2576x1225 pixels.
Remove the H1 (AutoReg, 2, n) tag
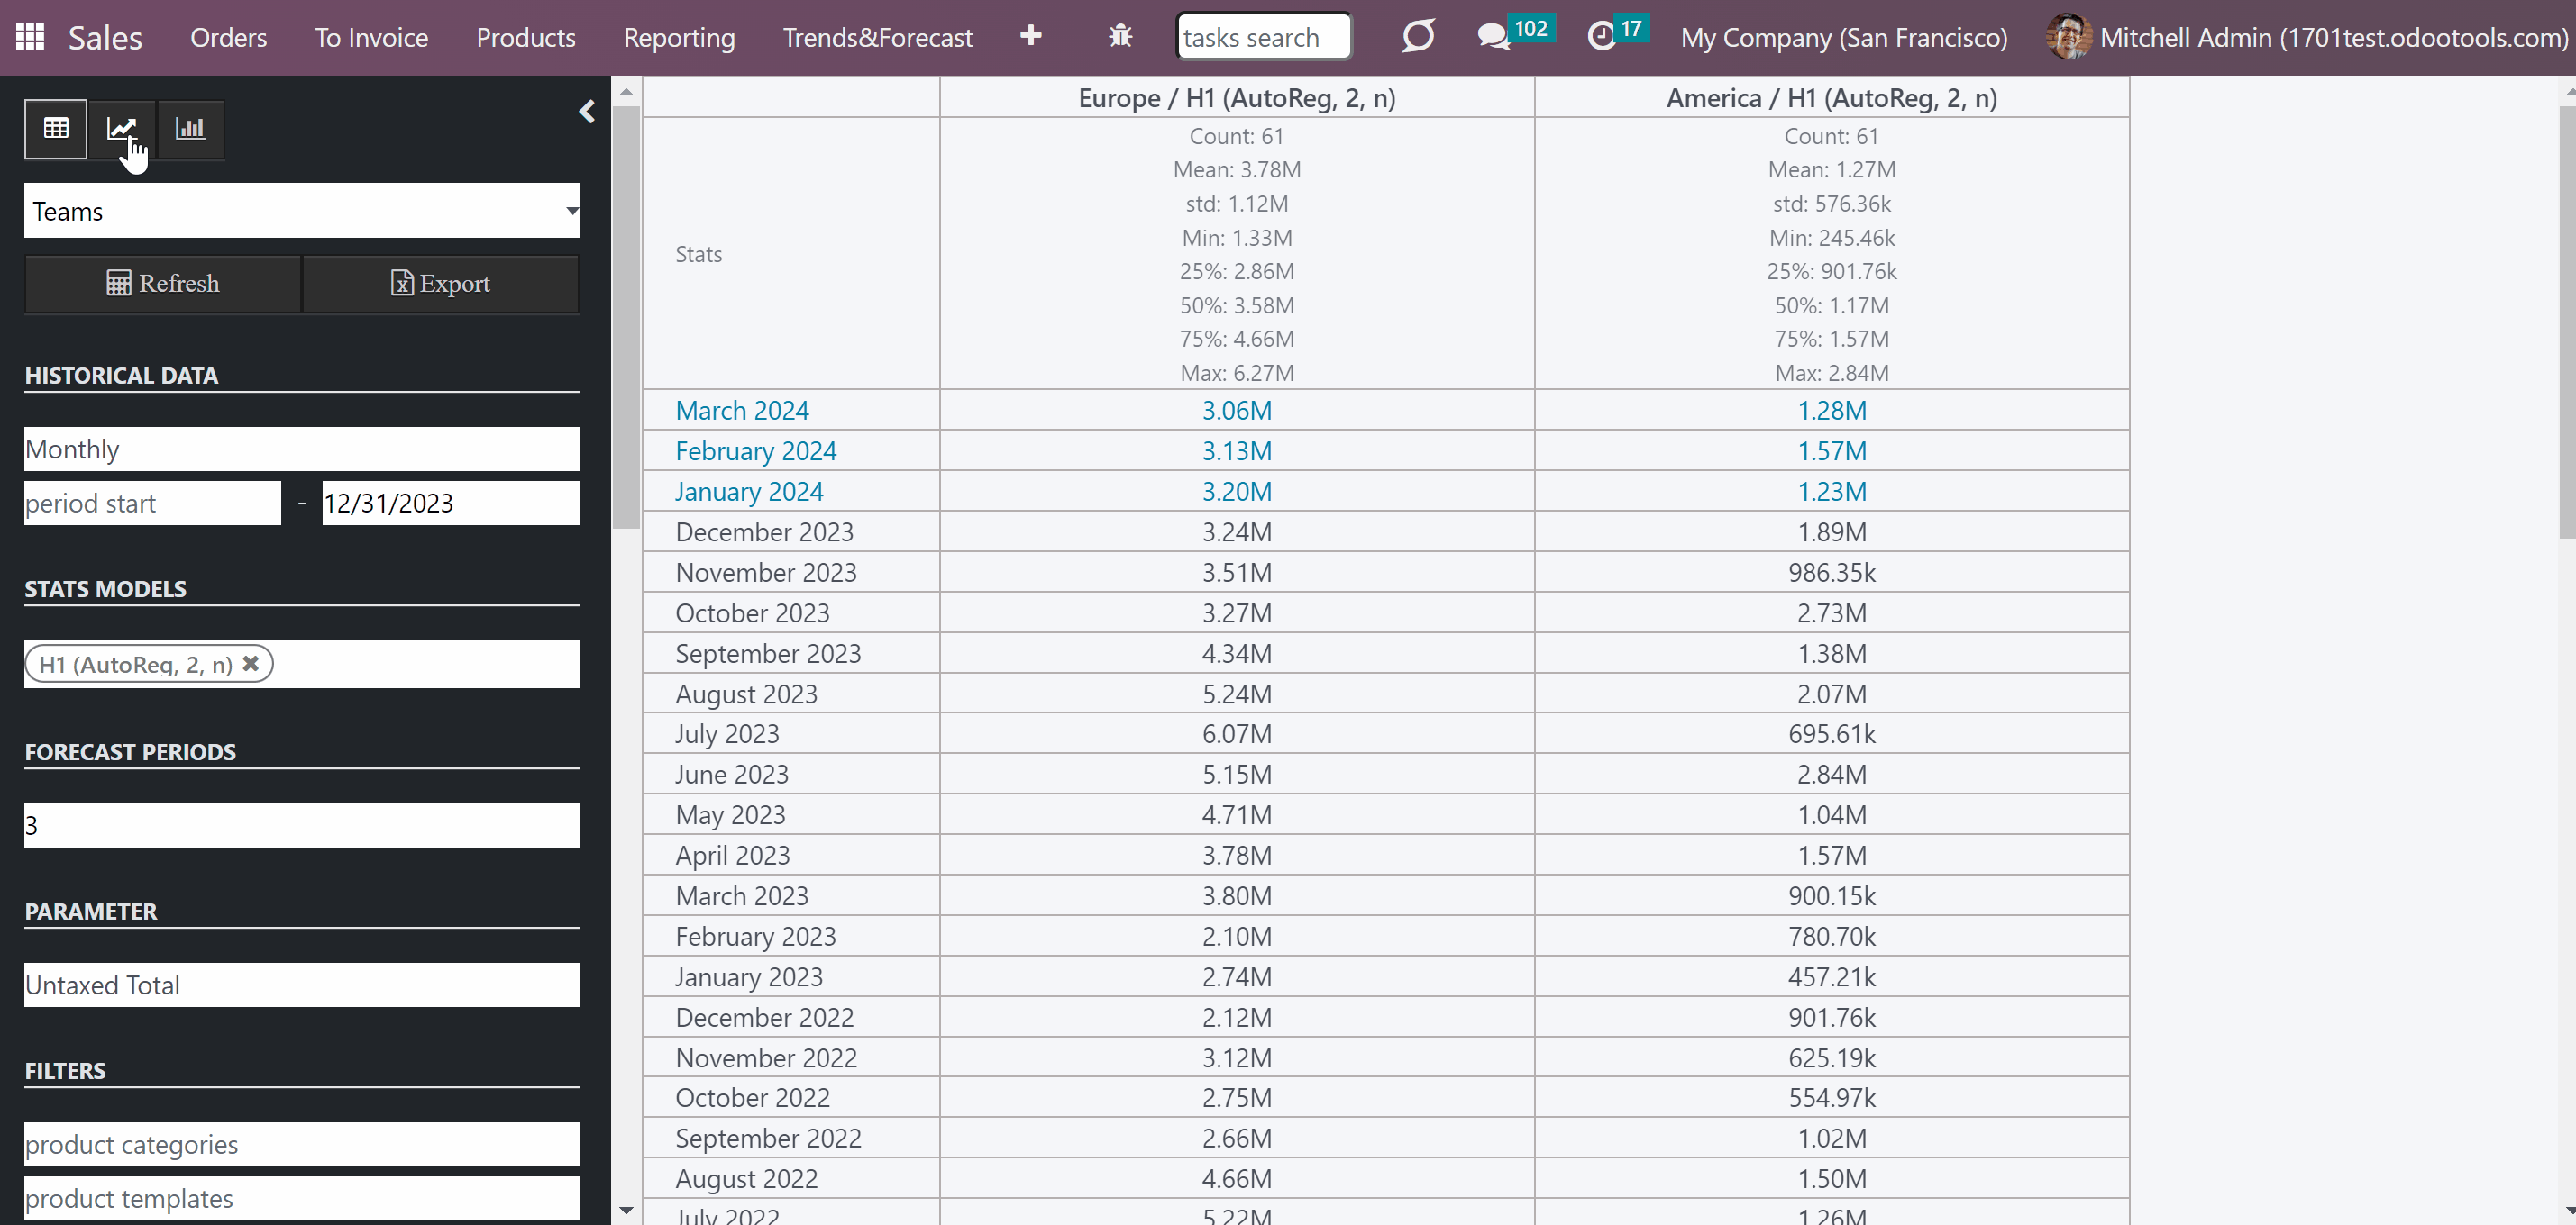[x=251, y=664]
